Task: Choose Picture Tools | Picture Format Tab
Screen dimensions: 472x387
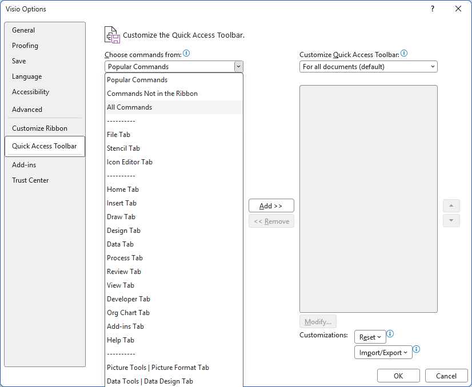Action: click(174, 368)
